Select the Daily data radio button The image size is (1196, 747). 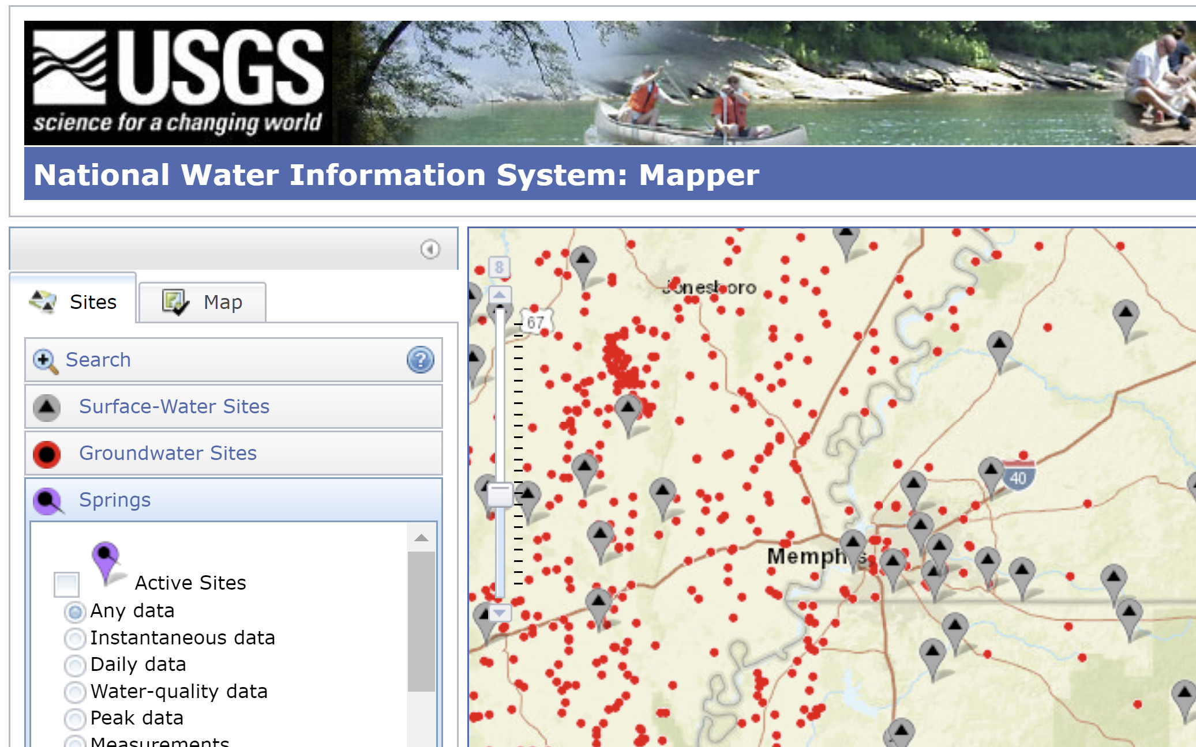coord(74,666)
